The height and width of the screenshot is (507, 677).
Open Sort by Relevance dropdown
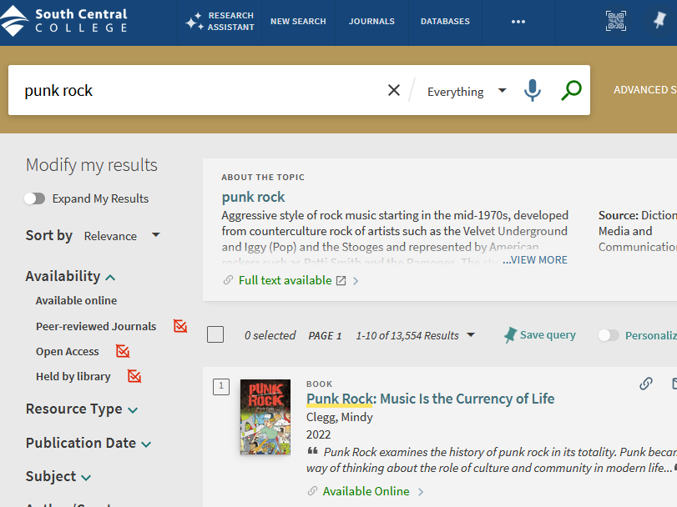point(122,236)
